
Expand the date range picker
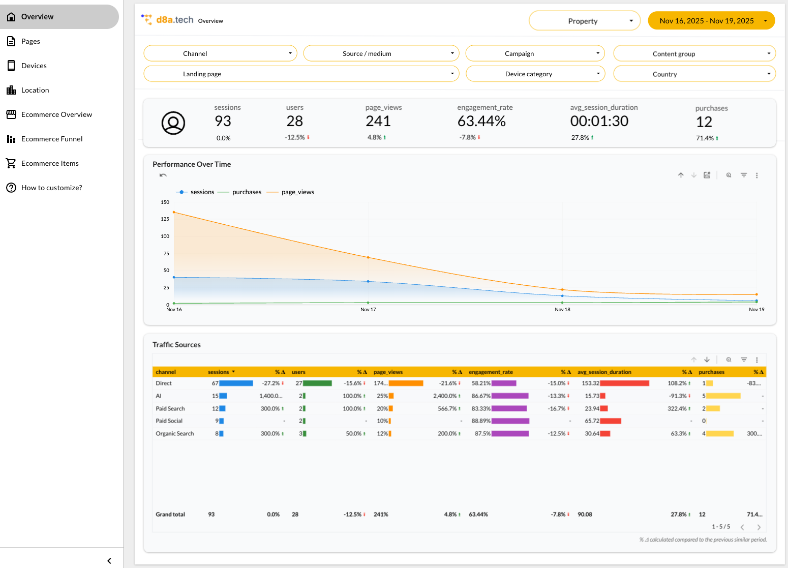point(711,21)
